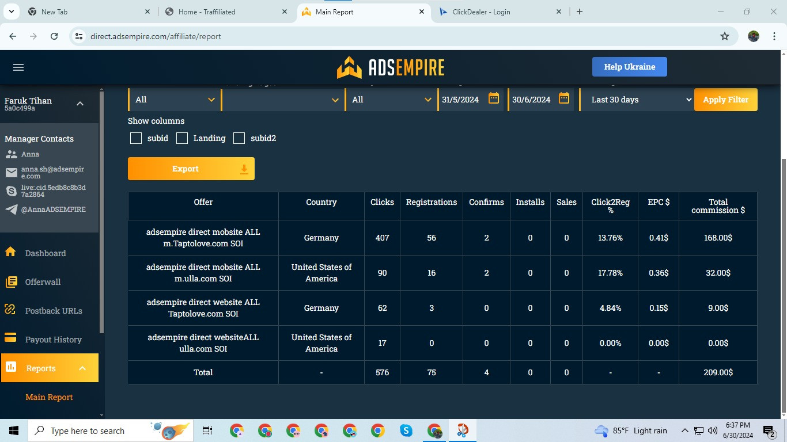Open the Chrome profile avatar
Image resolution: width=787 pixels, height=442 pixels.
coord(754,36)
